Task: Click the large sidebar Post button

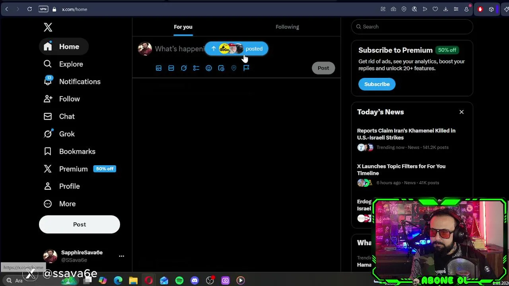Action: click(x=80, y=224)
